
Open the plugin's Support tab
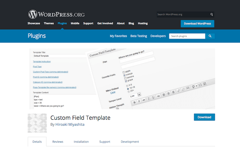coord(105,142)
